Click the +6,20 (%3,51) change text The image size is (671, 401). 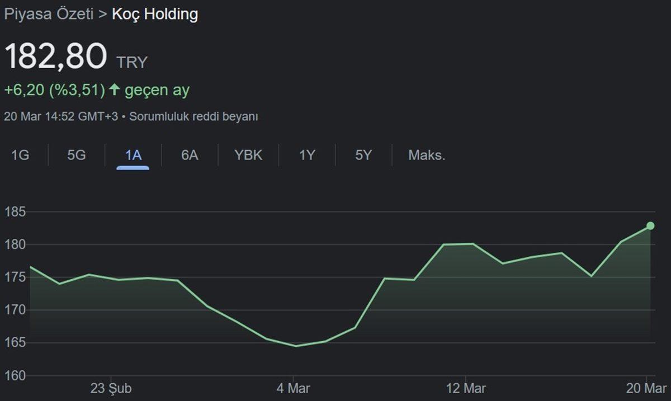(55, 89)
